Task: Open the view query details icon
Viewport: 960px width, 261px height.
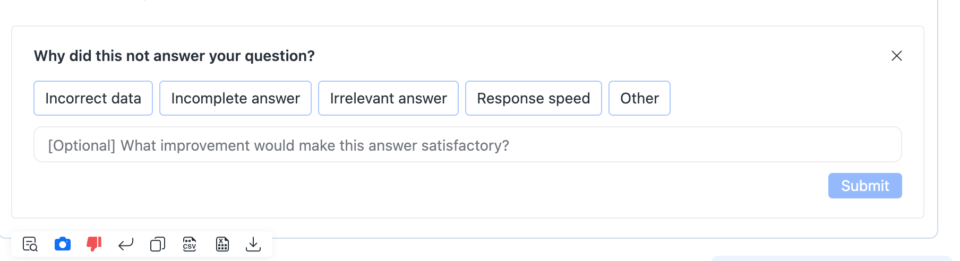Action: click(30, 244)
